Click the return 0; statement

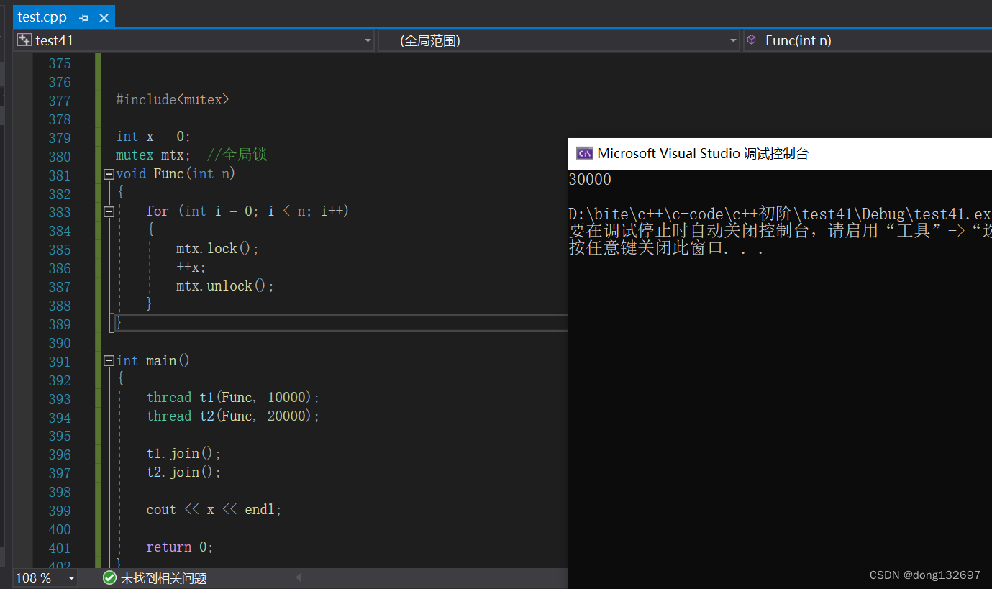[x=180, y=547]
